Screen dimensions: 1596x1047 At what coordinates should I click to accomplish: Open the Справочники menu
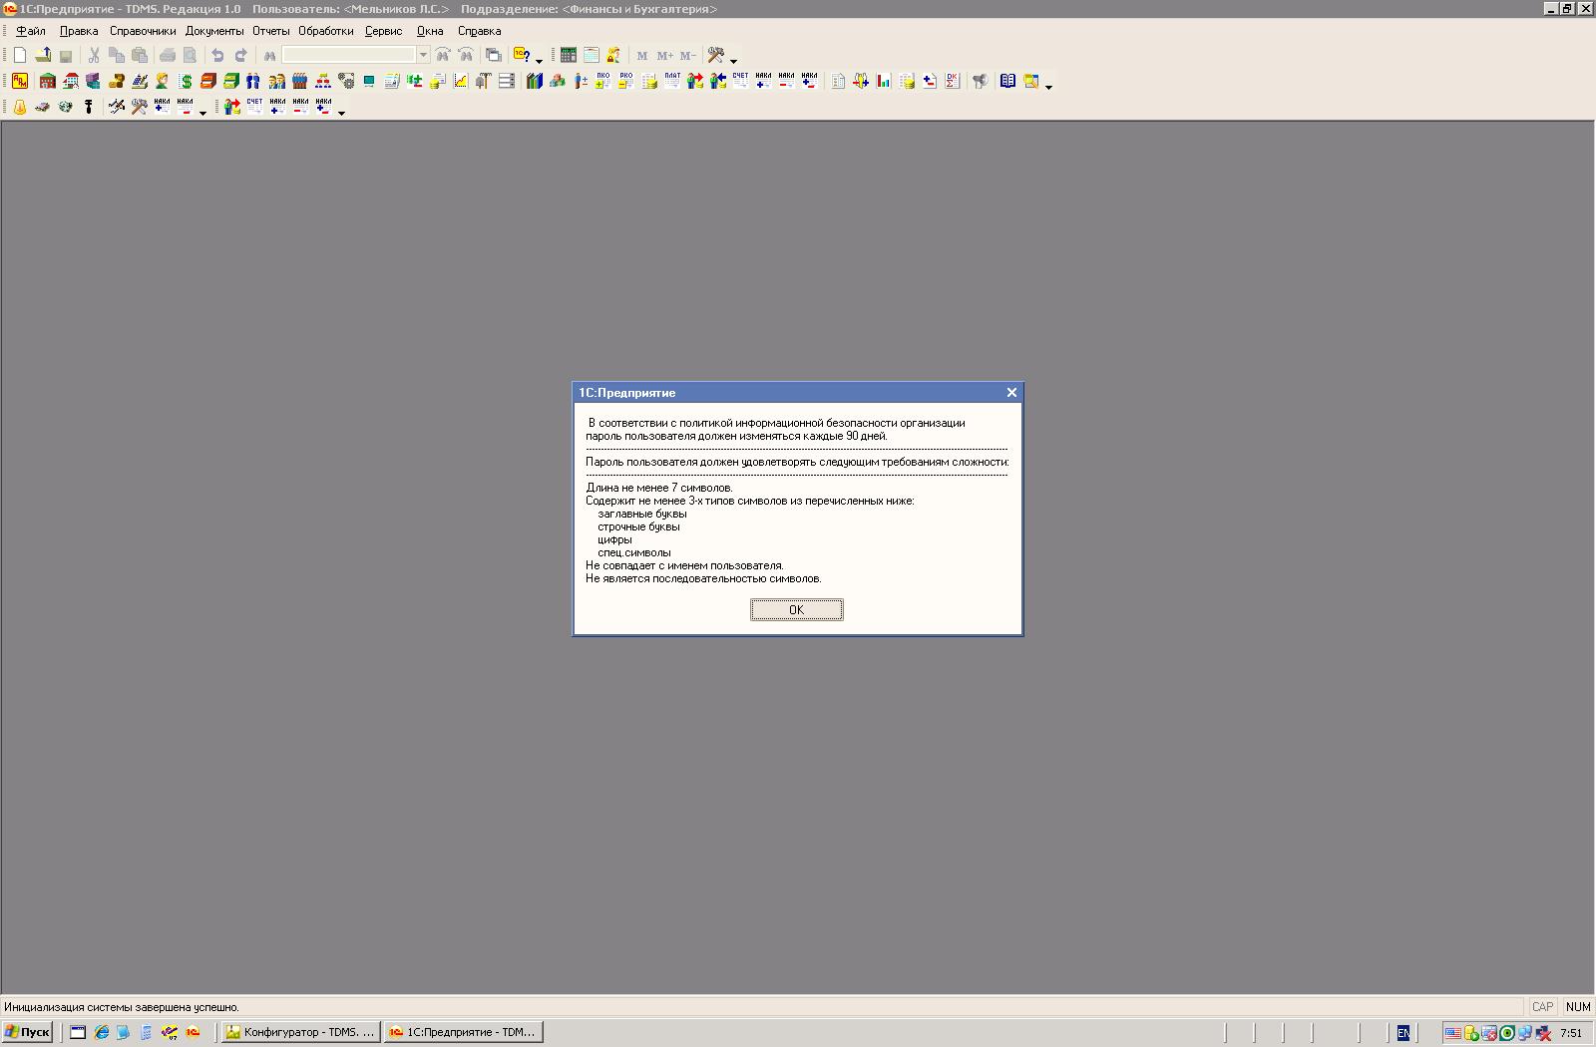click(143, 31)
